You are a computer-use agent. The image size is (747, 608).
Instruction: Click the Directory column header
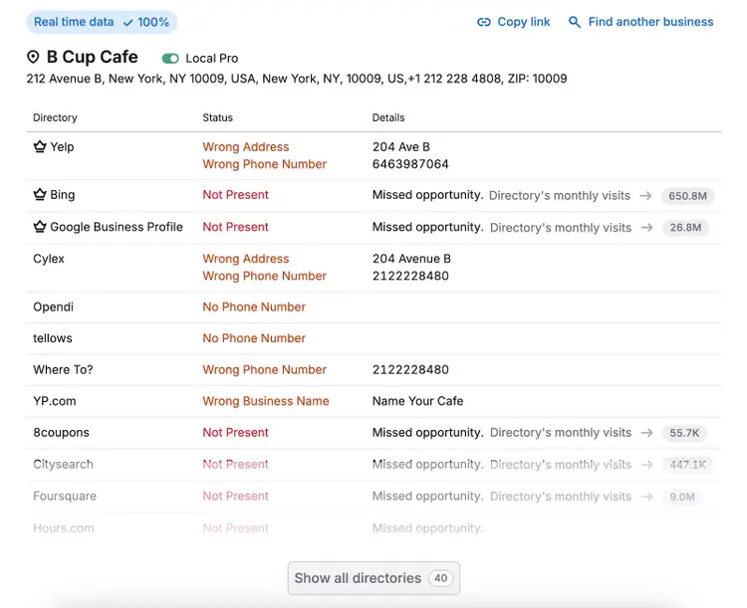pyautogui.click(x=55, y=117)
